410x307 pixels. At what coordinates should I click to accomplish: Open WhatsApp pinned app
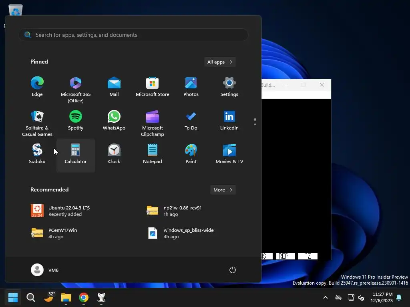coord(114,121)
